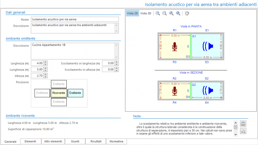258x145 pixels.
Task: Click the speaker icon in plan view
Action: [x=208, y=46]
